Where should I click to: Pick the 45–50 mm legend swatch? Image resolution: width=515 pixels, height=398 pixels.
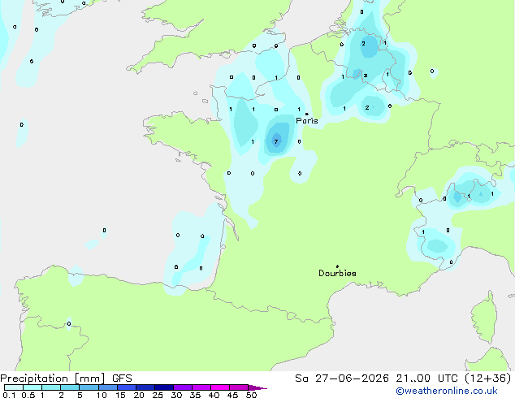click(239, 387)
